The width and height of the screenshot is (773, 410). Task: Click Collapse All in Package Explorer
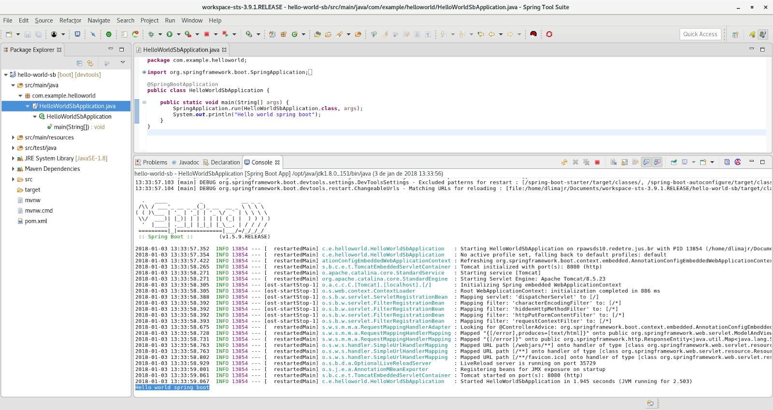[79, 63]
